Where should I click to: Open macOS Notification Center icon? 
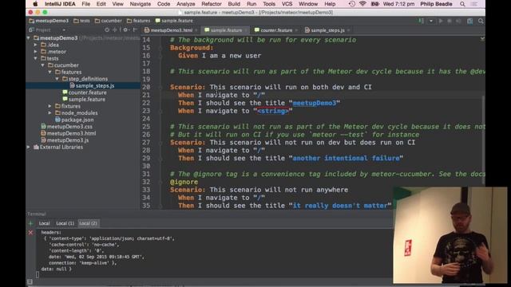pyautogui.click(x=474, y=4)
